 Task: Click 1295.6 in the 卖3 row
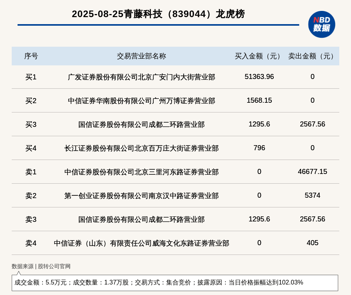pyautogui.click(x=259, y=219)
